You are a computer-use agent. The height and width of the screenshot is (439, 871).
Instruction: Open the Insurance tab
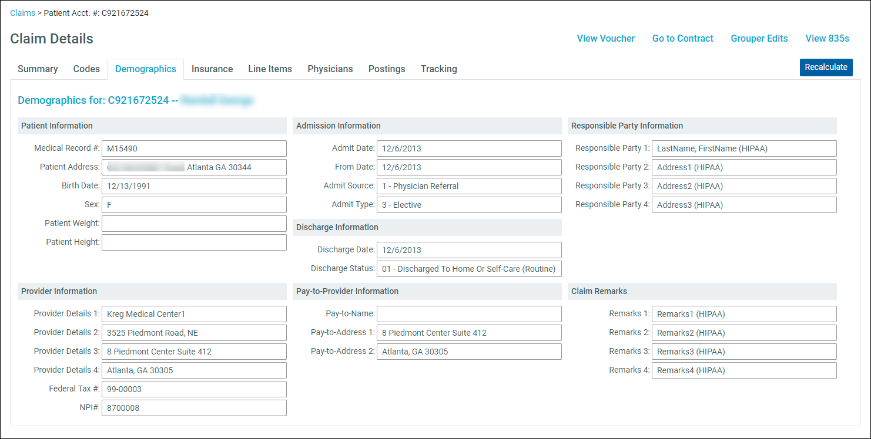[212, 69]
